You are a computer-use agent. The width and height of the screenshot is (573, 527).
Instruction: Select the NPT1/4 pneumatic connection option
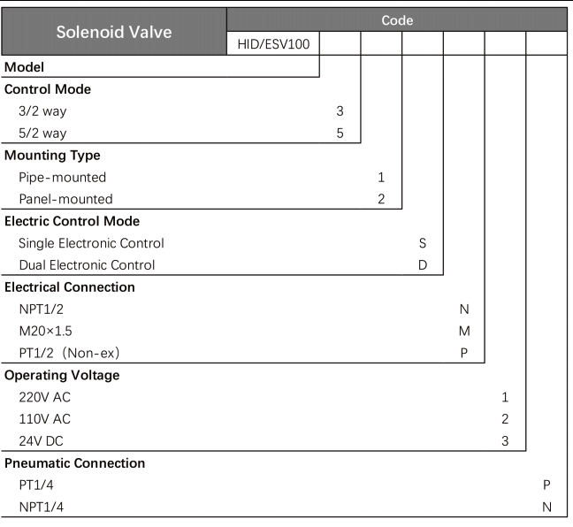pos(41,508)
